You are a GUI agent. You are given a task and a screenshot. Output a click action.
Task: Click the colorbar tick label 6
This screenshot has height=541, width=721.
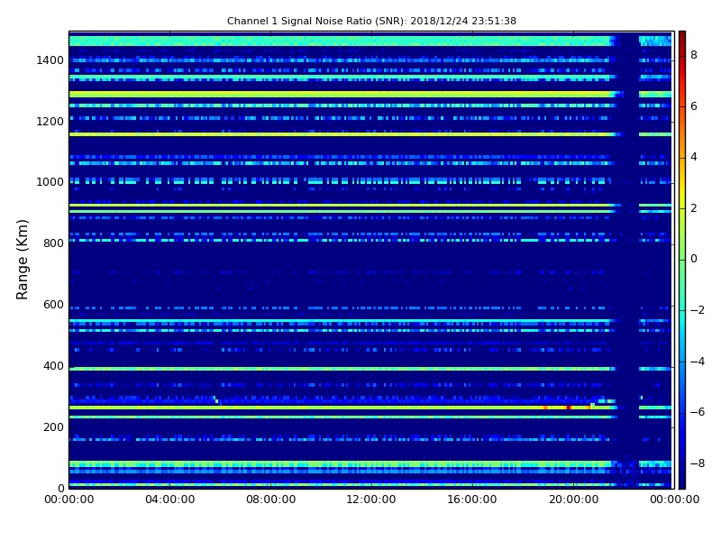tap(694, 106)
